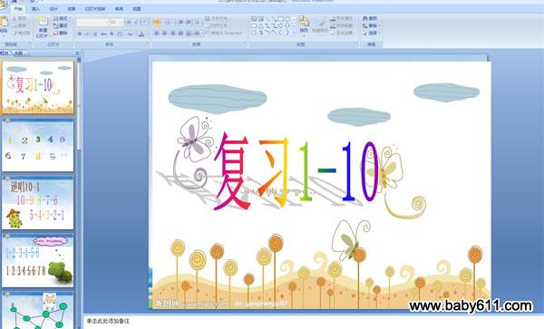This screenshot has height=329, width=544.
Task: Toggle Underline formatting
Action: tap(95, 34)
